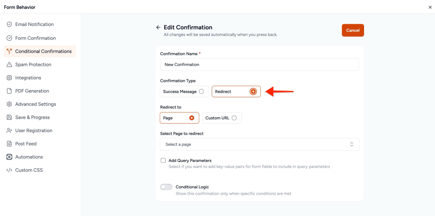The image size is (435, 216).
Task: Click the Spam Protection warning icon
Action: point(9,65)
